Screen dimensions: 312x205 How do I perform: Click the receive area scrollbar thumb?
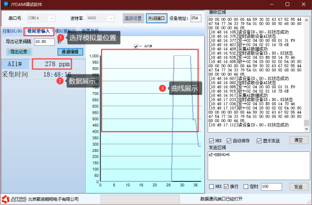pyautogui.click(x=306, y=123)
